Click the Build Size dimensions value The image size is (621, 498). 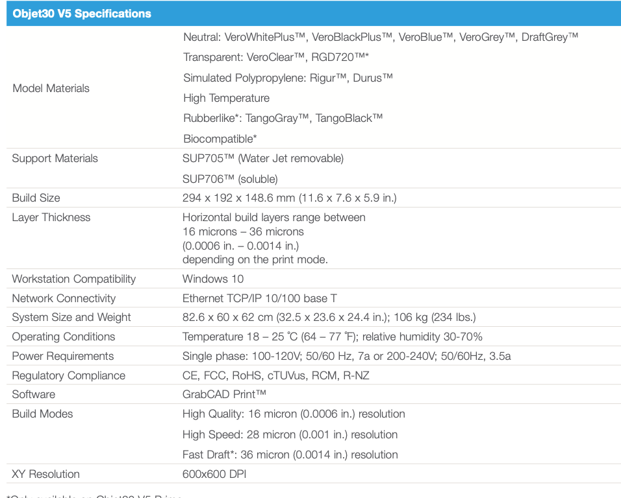click(x=289, y=198)
